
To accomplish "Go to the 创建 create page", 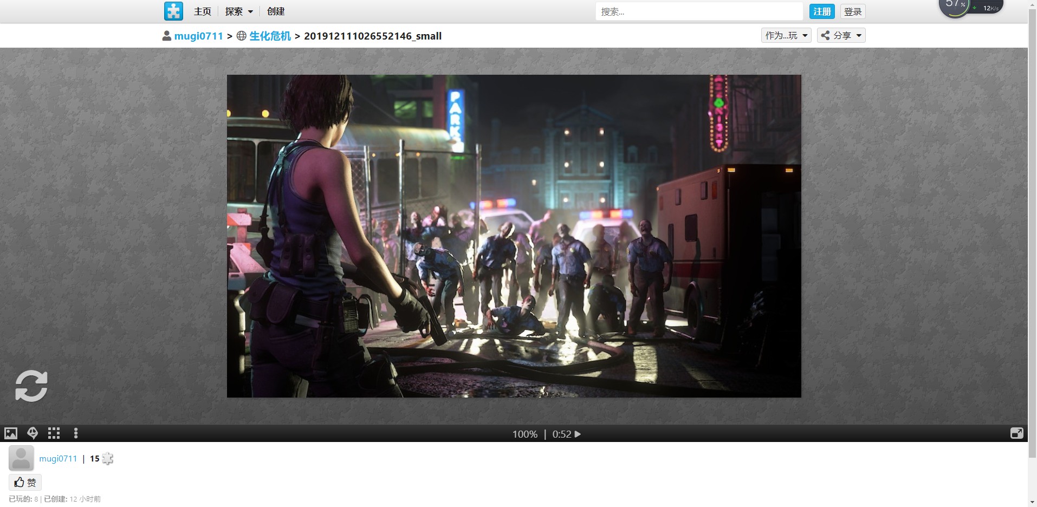I will pos(276,11).
